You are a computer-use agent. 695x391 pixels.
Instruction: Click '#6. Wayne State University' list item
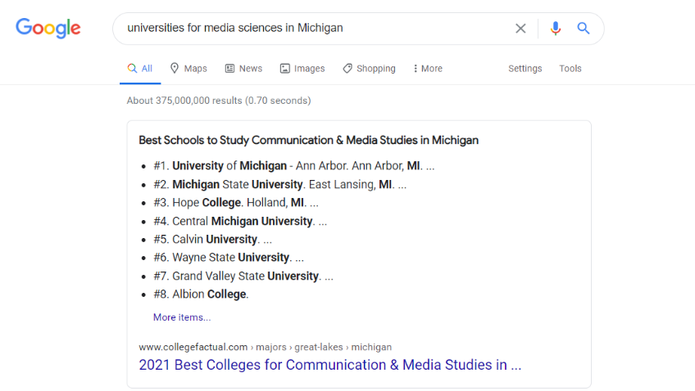pyautogui.click(x=229, y=258)
